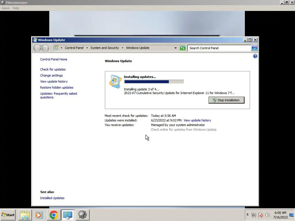Click 'Managed by your system administrator' text
This screenshot has height=221, width=295.
coord(178,125)
